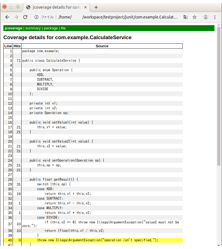Click 'case DIVIDE:' line
Viewport: 222px width, 249px height.
(x=48, y=218)
